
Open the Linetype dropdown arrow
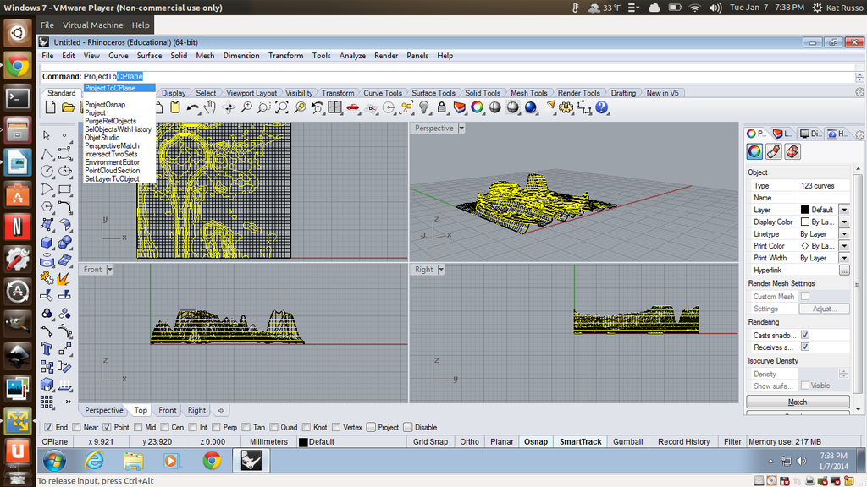(x=843, y=234)
